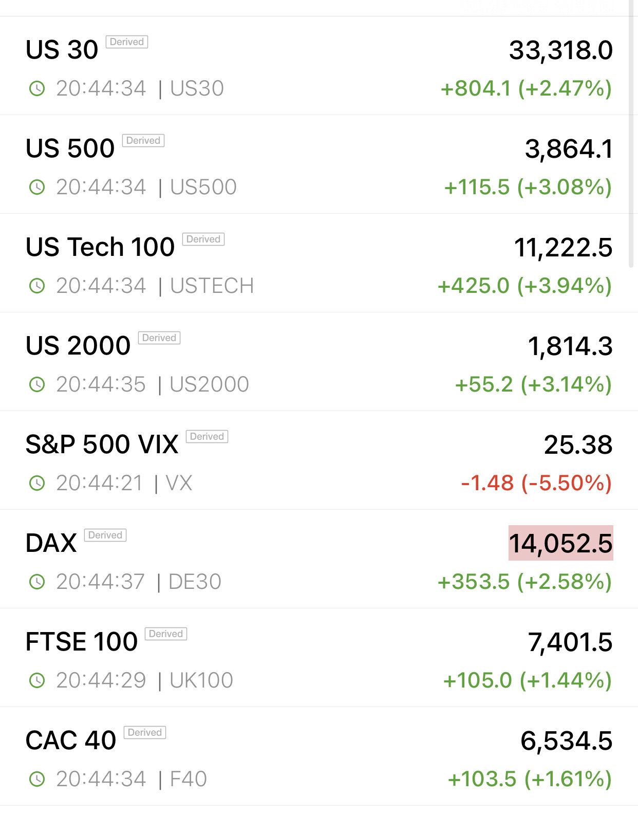Click the clock icon in S&P 500 VIX row

pos(37,483)
